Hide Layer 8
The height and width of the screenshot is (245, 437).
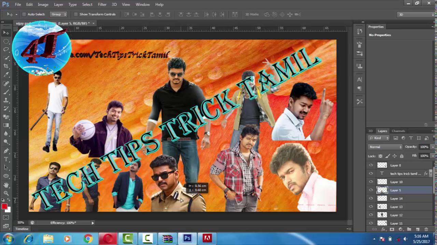pyautogui.click(x=371, y=165)
